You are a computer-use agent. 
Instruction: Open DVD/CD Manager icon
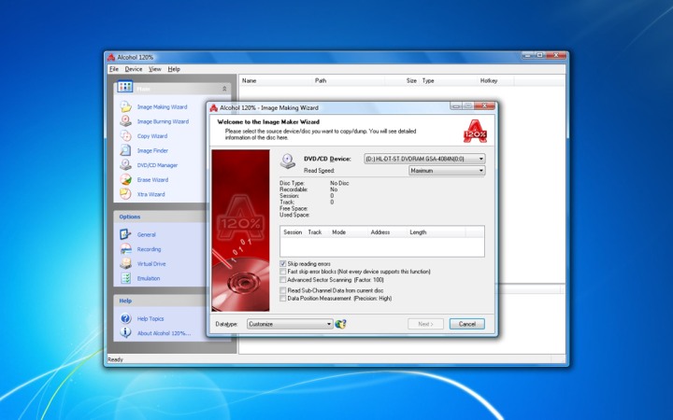(125, 165)
